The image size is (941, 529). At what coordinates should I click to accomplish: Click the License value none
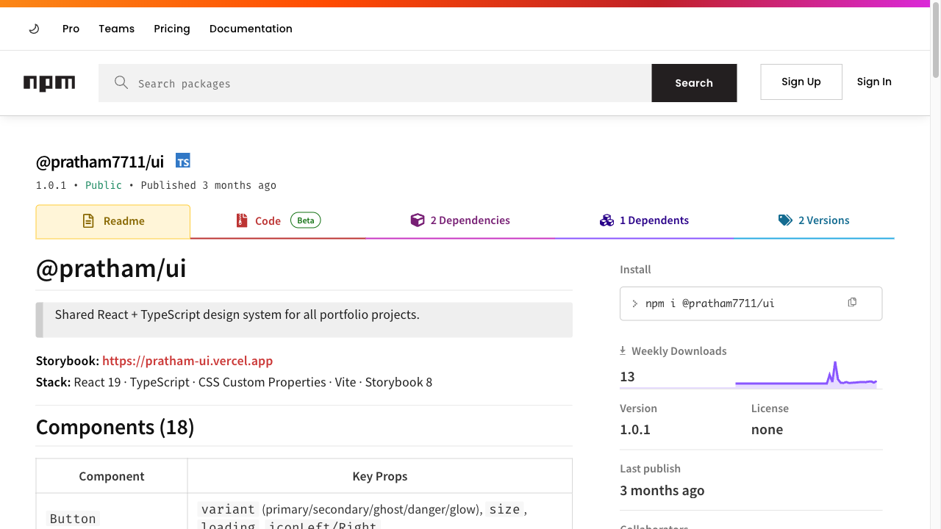(x=767, y=430)
